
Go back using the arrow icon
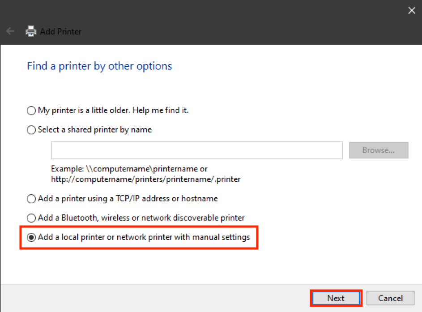tap(10, 31)
